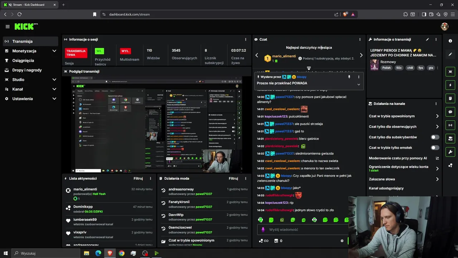Expand the Ustawienia sidebar section
Screen dimensions: 458x258
click(54, 99)
